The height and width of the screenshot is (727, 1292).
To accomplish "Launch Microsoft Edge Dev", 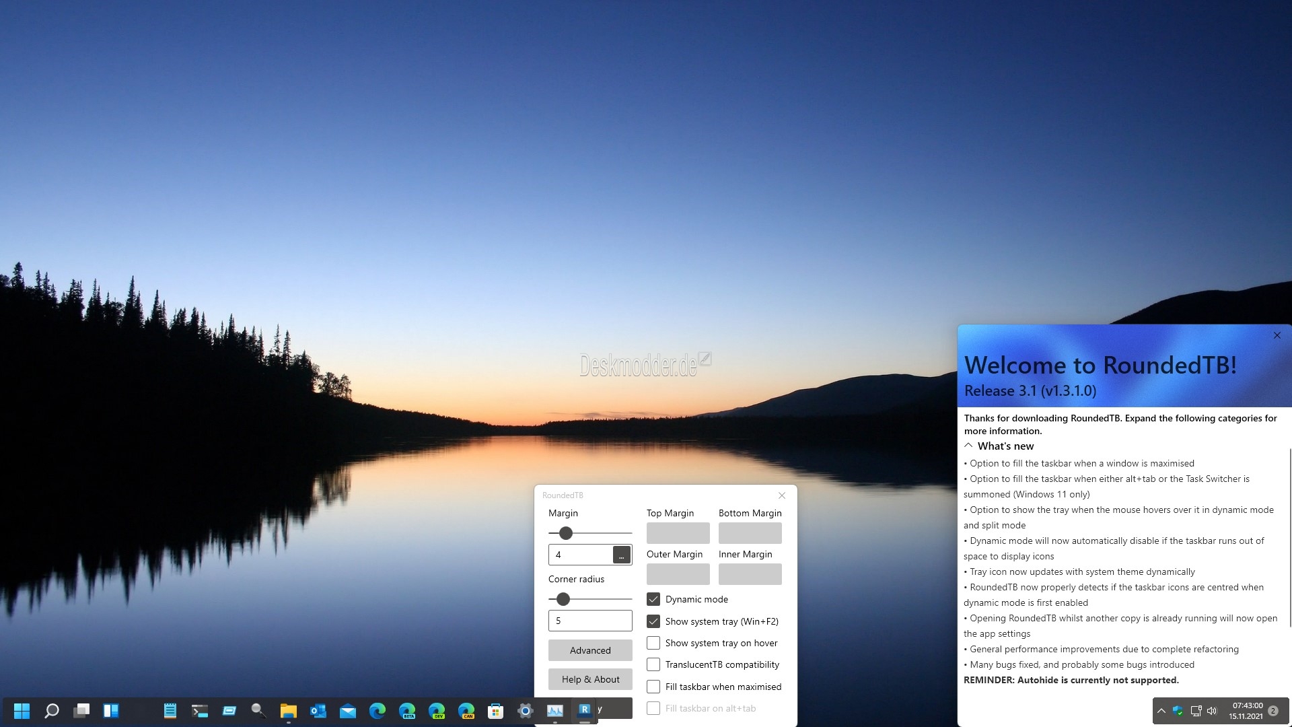I will pyautogui.click(x=437, y=711).
